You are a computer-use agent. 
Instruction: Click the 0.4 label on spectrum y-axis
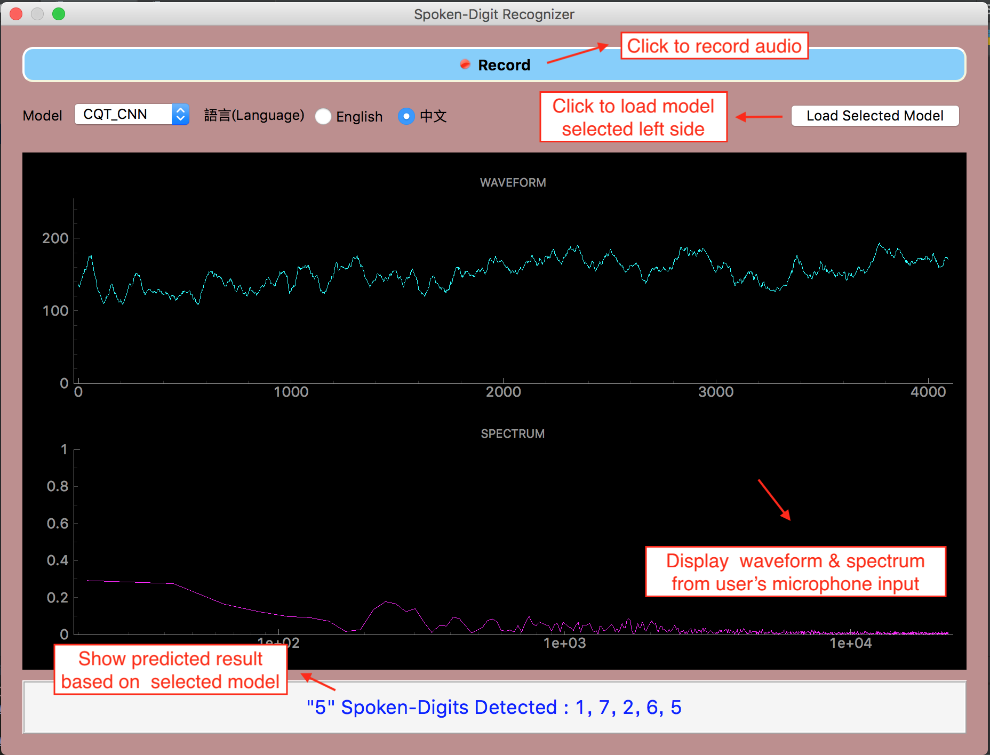pyautogui.click(x=58, y=560)
